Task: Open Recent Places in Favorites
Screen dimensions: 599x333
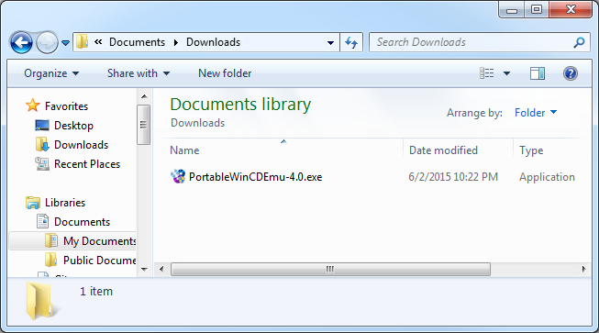Action: [87, 164]
